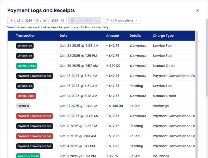Click red Payment Convenience Fee badge, Oct. 6
208x158 pixels.
click(x=34, y=136)
